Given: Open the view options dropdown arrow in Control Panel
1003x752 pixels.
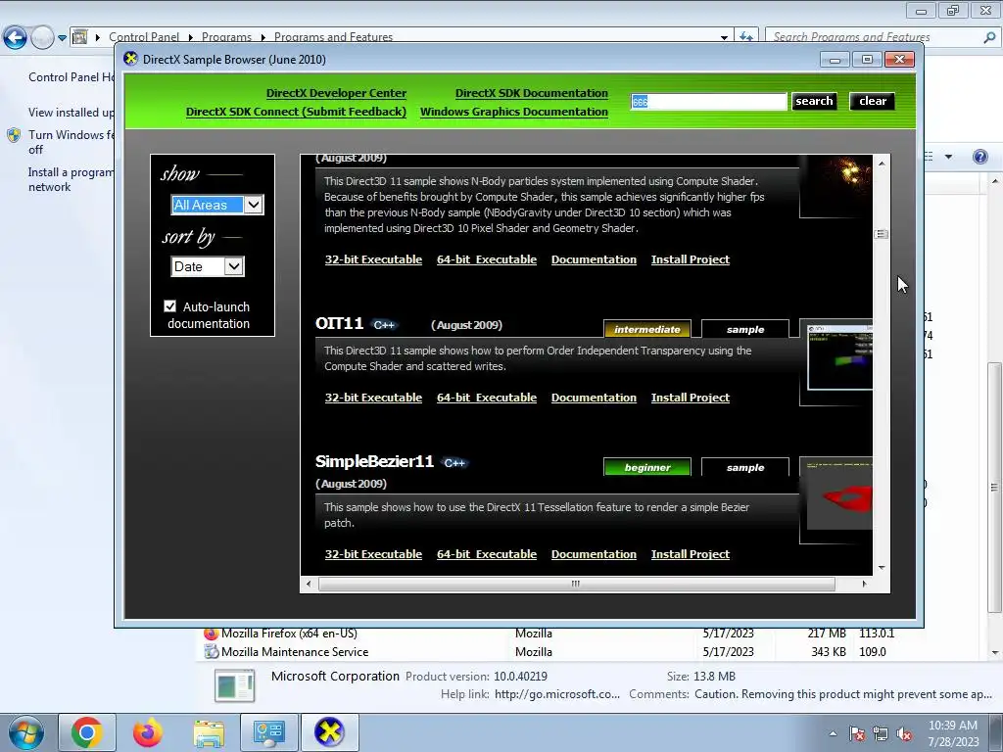Looking at the screenshot, I should pos(948,157).
